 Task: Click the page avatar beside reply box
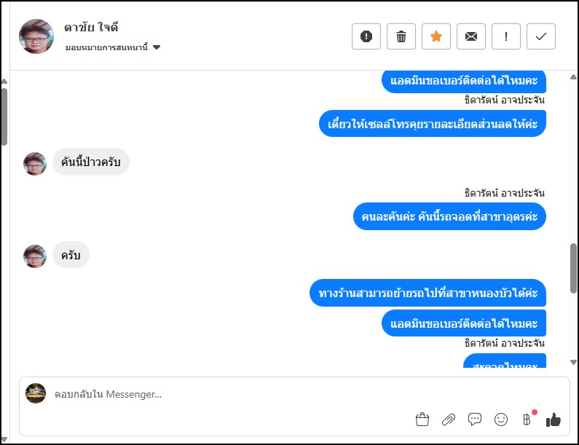(x=36, y=393)
